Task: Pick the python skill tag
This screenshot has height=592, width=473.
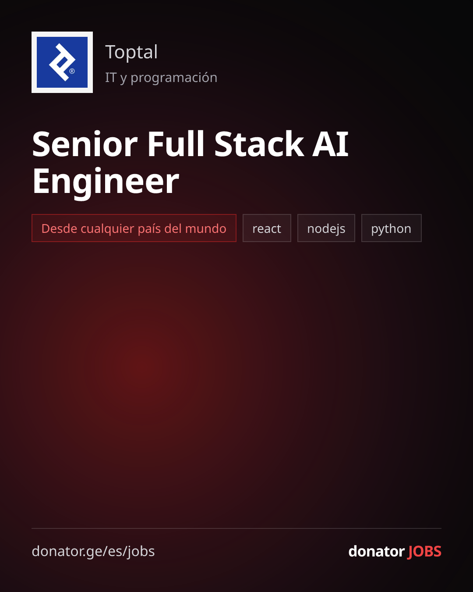Action: (391, 228)
